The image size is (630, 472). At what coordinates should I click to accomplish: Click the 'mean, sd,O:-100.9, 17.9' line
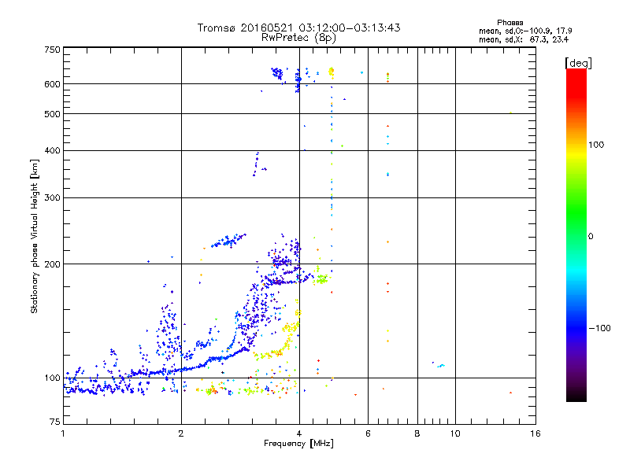pos(525,31)
